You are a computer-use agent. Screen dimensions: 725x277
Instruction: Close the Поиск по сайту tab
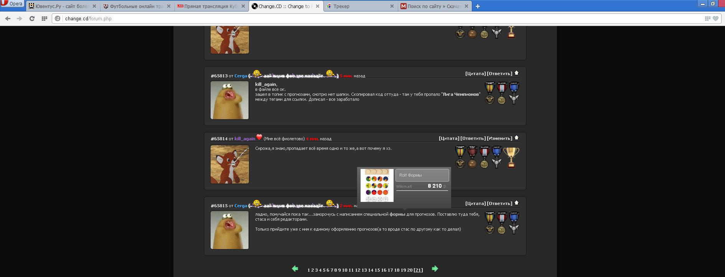coord(466,6)
